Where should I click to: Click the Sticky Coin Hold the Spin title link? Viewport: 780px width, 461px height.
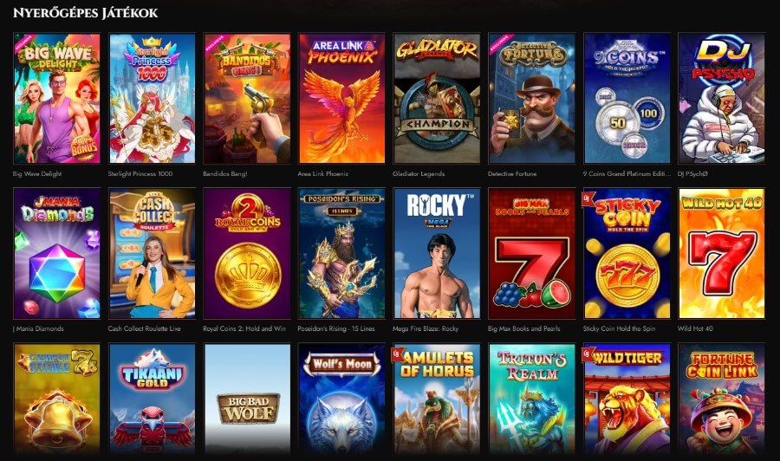pyautogui.click(x=620, y=328)
